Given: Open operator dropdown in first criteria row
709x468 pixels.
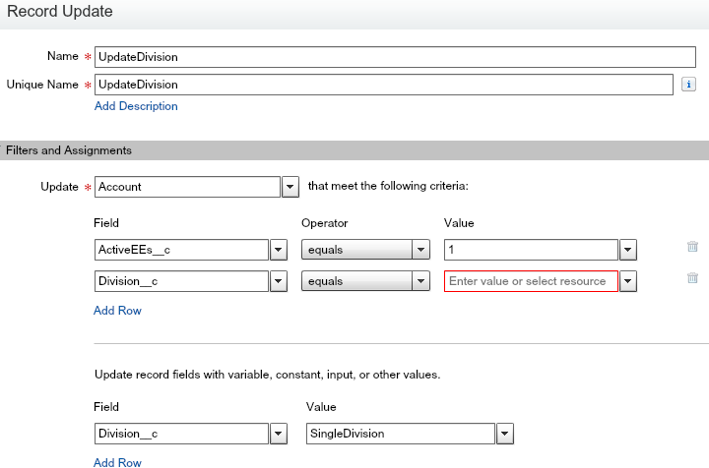Looking at the screenshot, I should coord(421,250).
